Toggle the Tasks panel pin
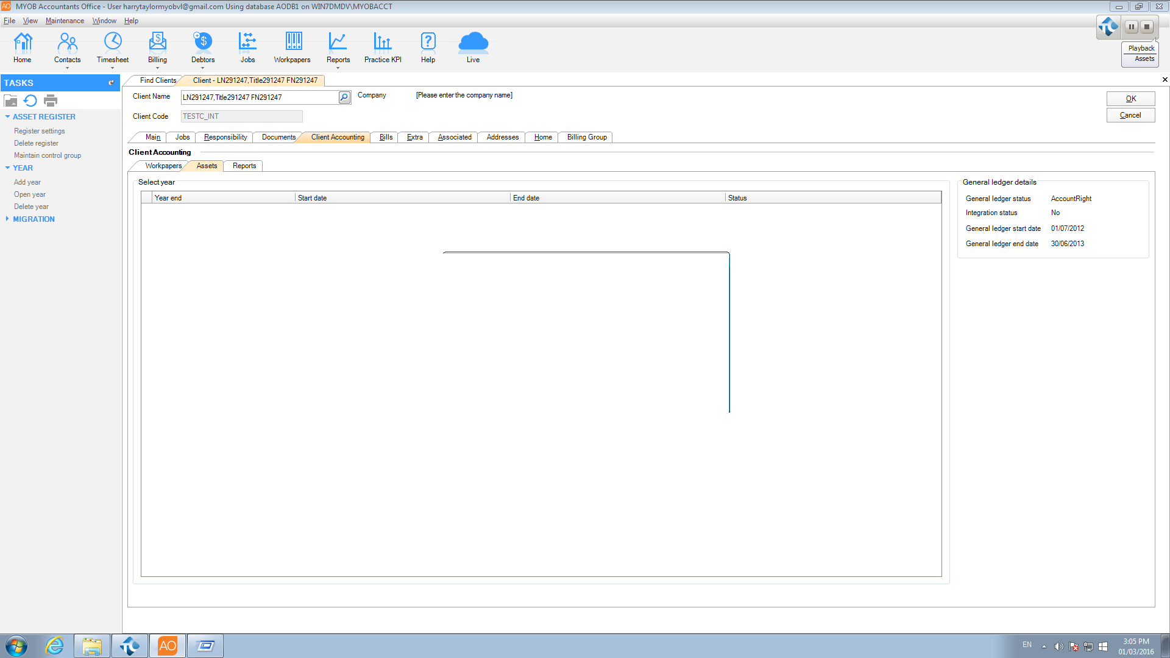1170x658 pixels. 111,83
